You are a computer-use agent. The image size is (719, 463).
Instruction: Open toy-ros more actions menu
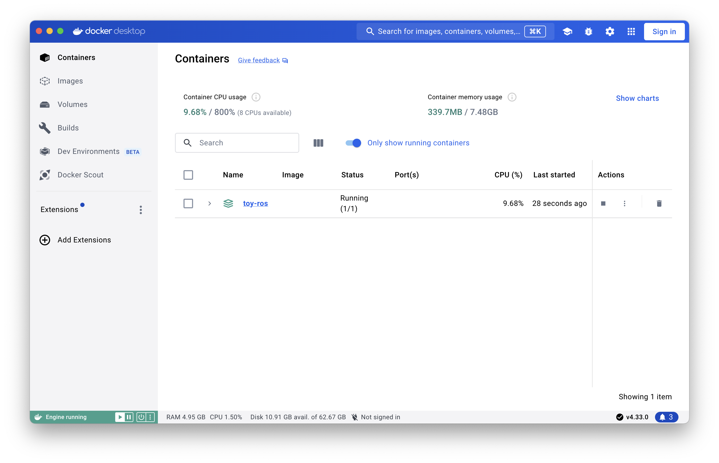[624, 203]
